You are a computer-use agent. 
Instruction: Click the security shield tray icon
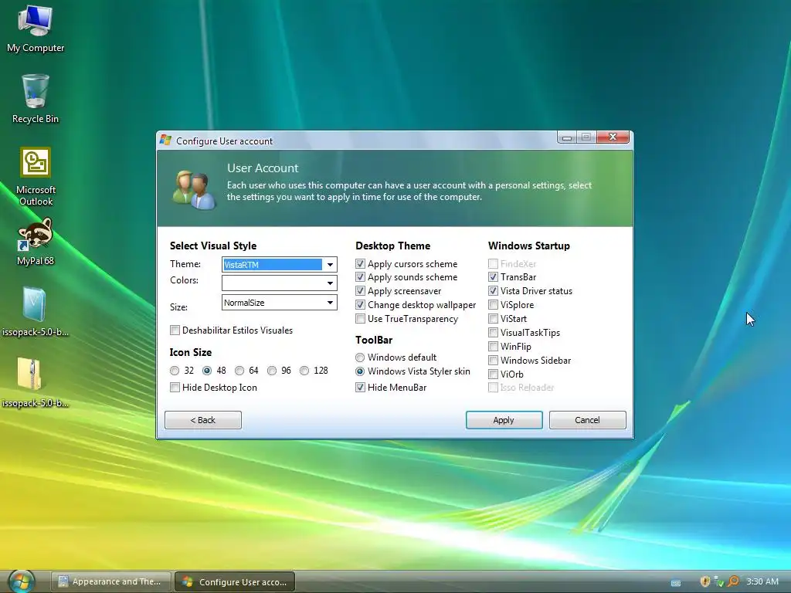pyautogui.click(x=704, y=581)
